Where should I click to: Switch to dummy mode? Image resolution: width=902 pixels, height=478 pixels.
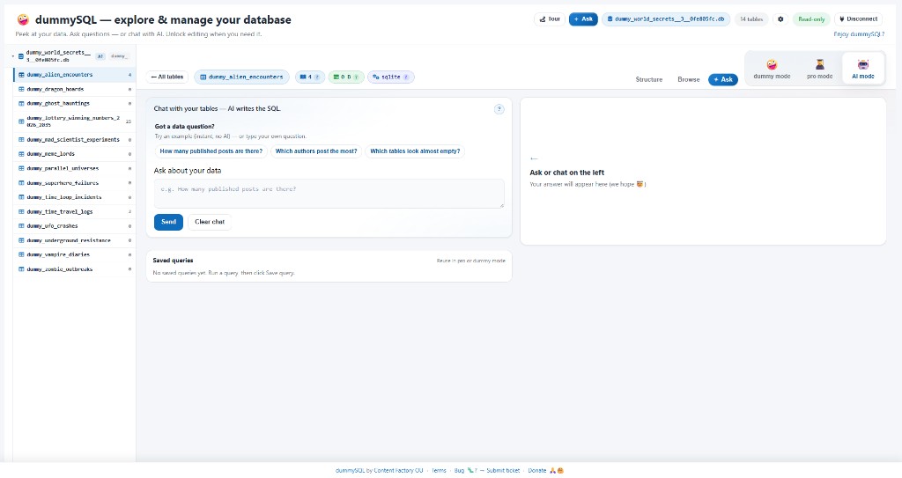772,69
